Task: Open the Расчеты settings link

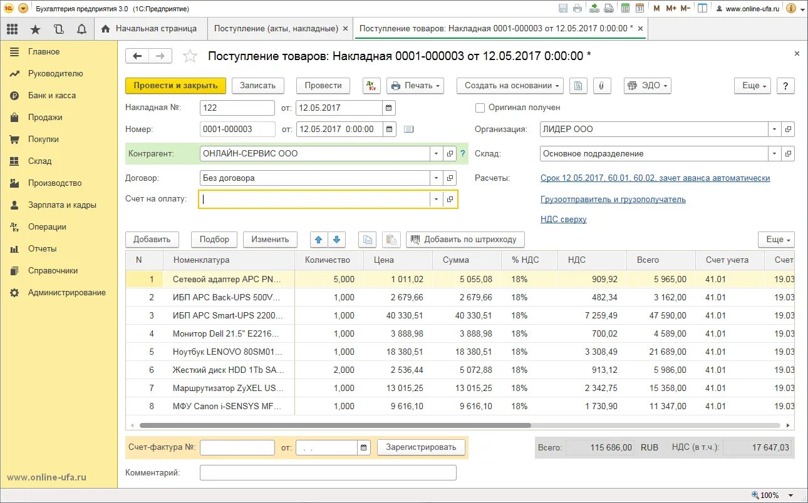Action: click(655, 178)
